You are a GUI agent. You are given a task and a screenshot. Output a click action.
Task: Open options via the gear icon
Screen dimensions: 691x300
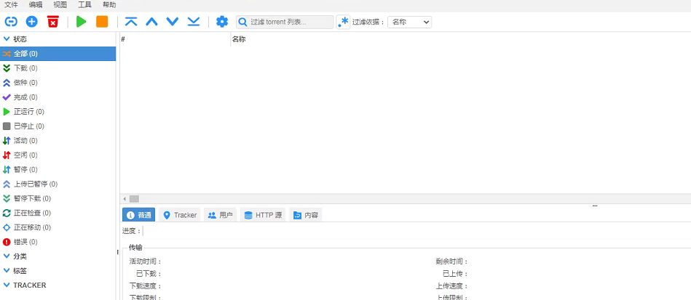click(x=222, y=22)
